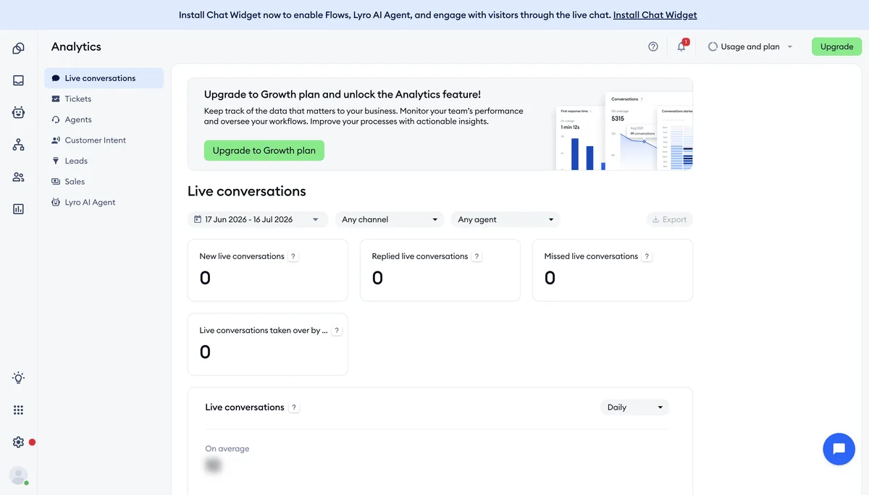Select Live conversations in Analytics menu
Screen dimensions: 869x495
[x=104, y=78]
